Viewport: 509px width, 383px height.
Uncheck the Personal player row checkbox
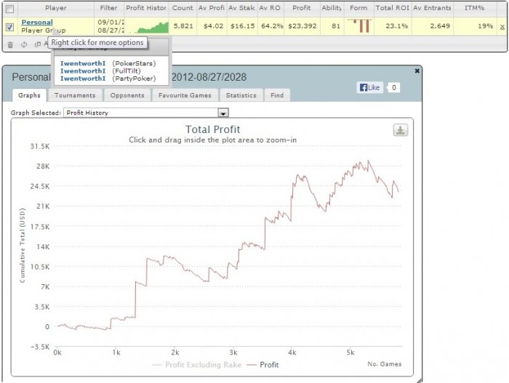(x=9, y=27)
